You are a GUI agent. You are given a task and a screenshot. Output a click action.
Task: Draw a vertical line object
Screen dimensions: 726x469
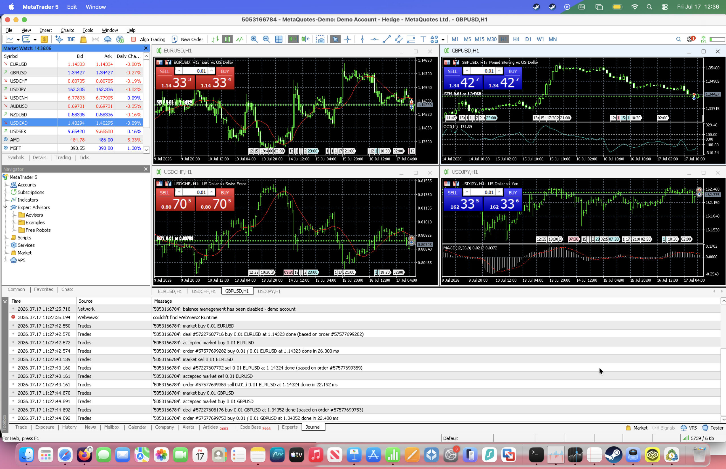(x=362, y=39)
